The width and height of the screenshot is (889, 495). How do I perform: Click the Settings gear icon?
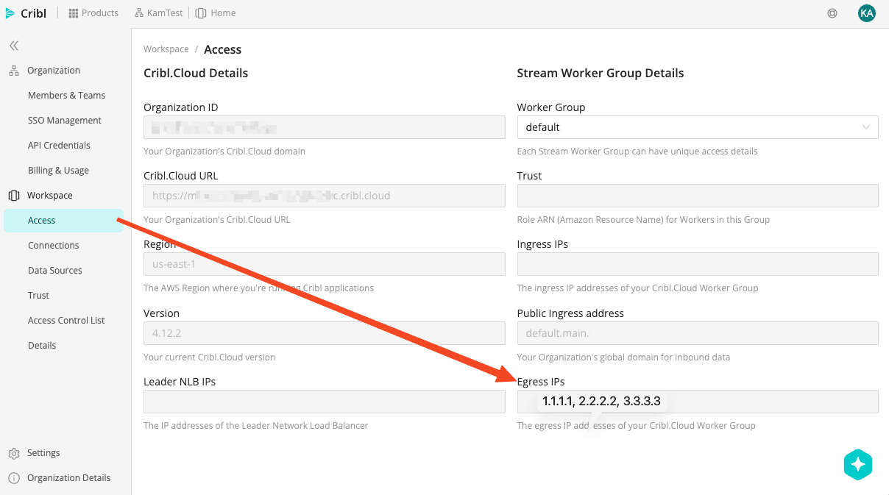click(14, 453)
